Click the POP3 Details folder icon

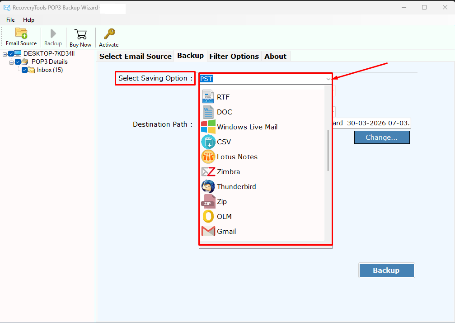click(25, 62)
